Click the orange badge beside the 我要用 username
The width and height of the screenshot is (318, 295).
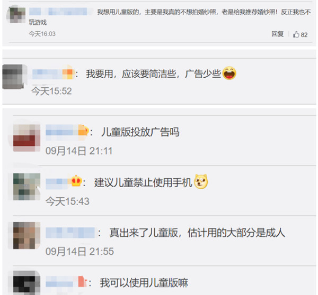pos(68,74)
